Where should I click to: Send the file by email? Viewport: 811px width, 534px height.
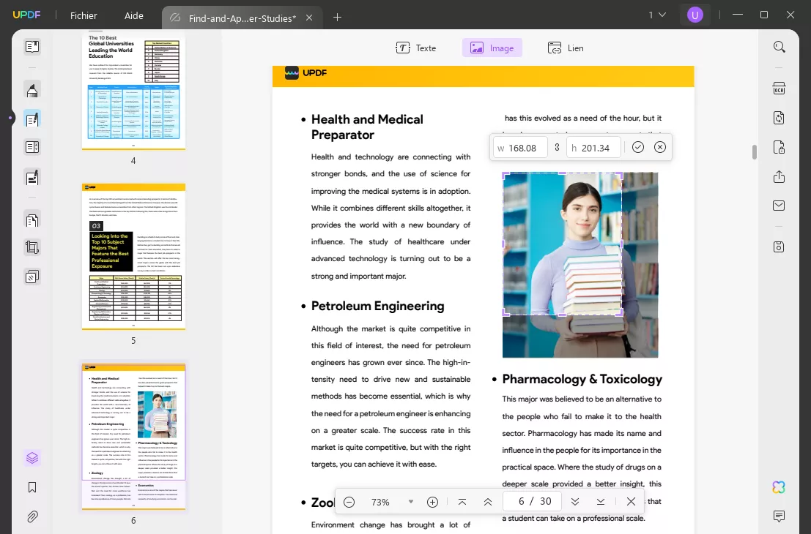(x=779, y=206)
